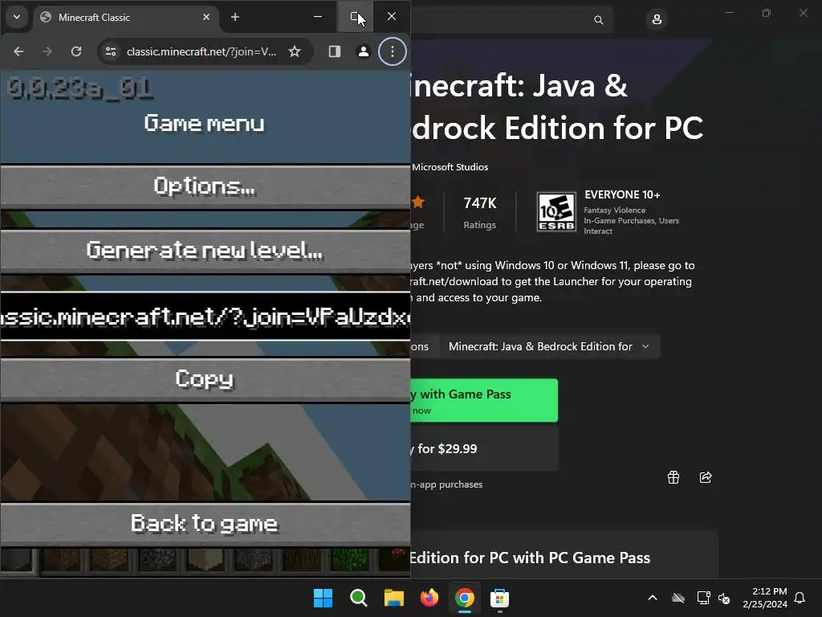The height and width of the screenshot is (617, 822).
Task: Open Windows taskbar search
Action: click(359, 598)
